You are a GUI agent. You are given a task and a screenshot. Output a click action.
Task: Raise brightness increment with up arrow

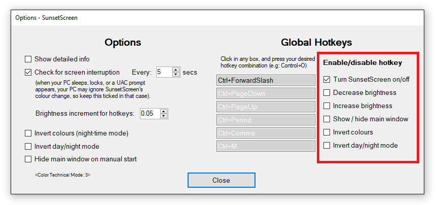(x=164, y=112)
